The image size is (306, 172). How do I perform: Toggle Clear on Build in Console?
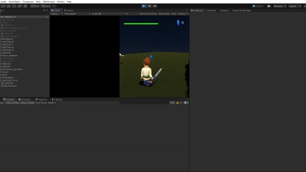point(27,103)
